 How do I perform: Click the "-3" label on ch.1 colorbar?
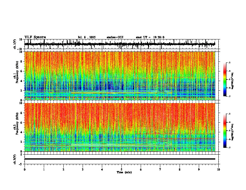coord(229,63)
